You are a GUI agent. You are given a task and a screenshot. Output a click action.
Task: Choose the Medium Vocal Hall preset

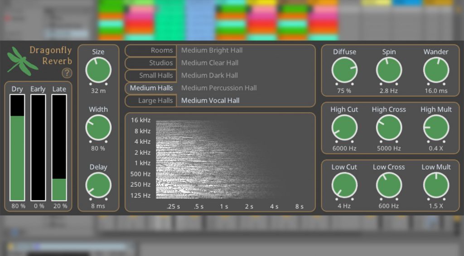[210, 101]
